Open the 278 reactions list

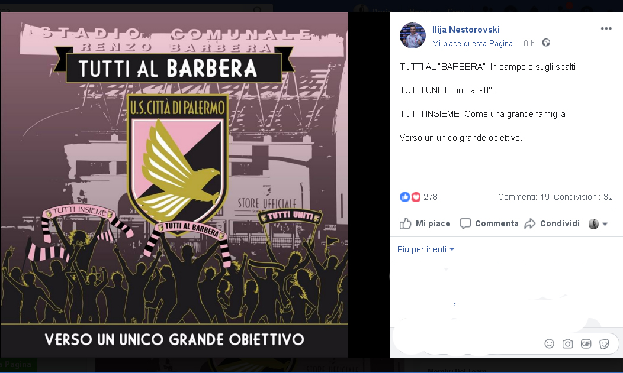pos(431,197)
